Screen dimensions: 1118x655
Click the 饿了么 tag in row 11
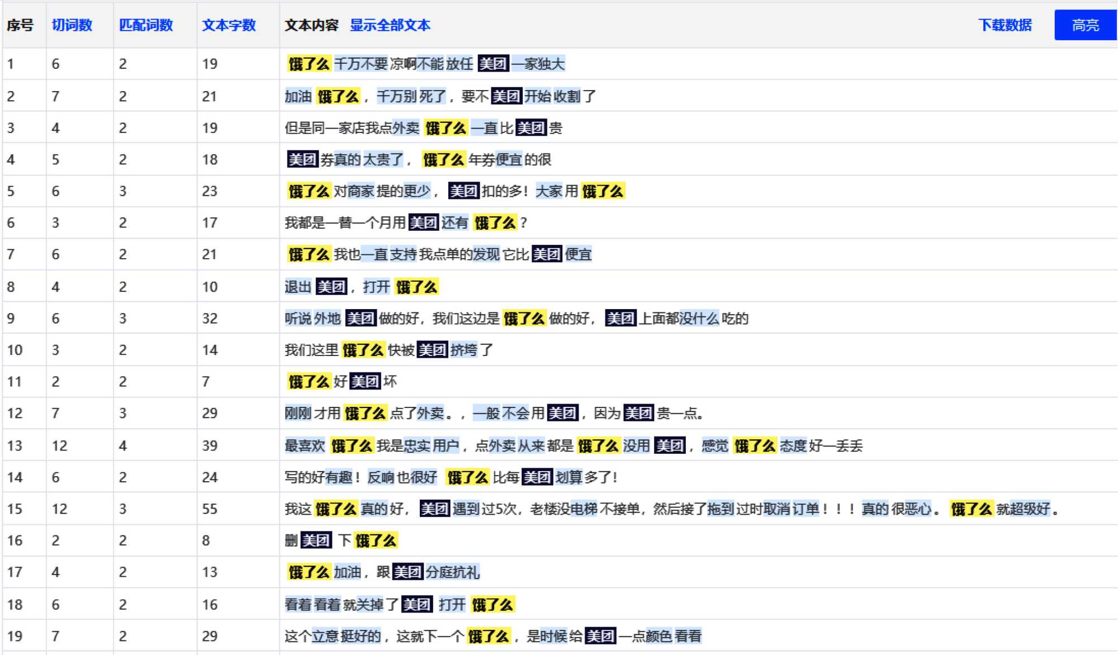pyautogui.click(x=309, y=382)
